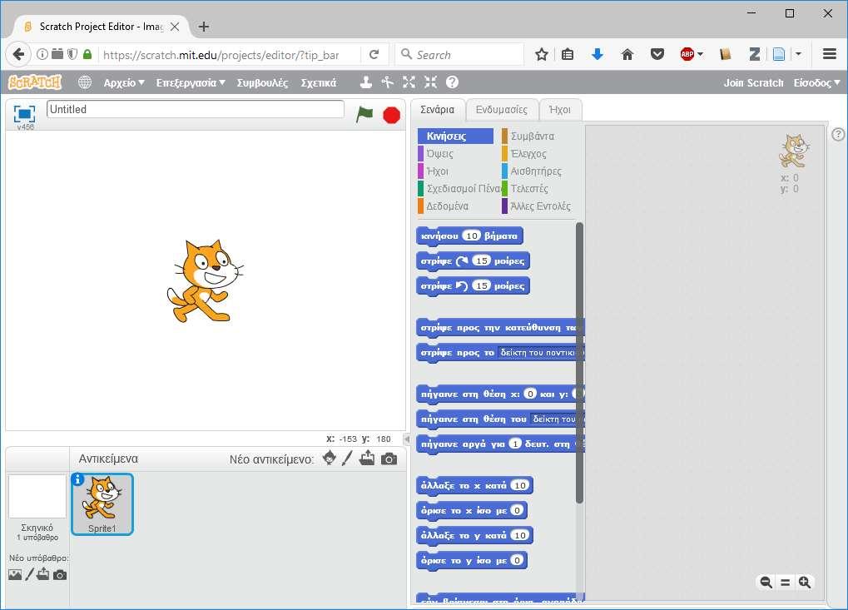Open Firefox hamburger menu
The image size is (848, 610).
(830, 54)
